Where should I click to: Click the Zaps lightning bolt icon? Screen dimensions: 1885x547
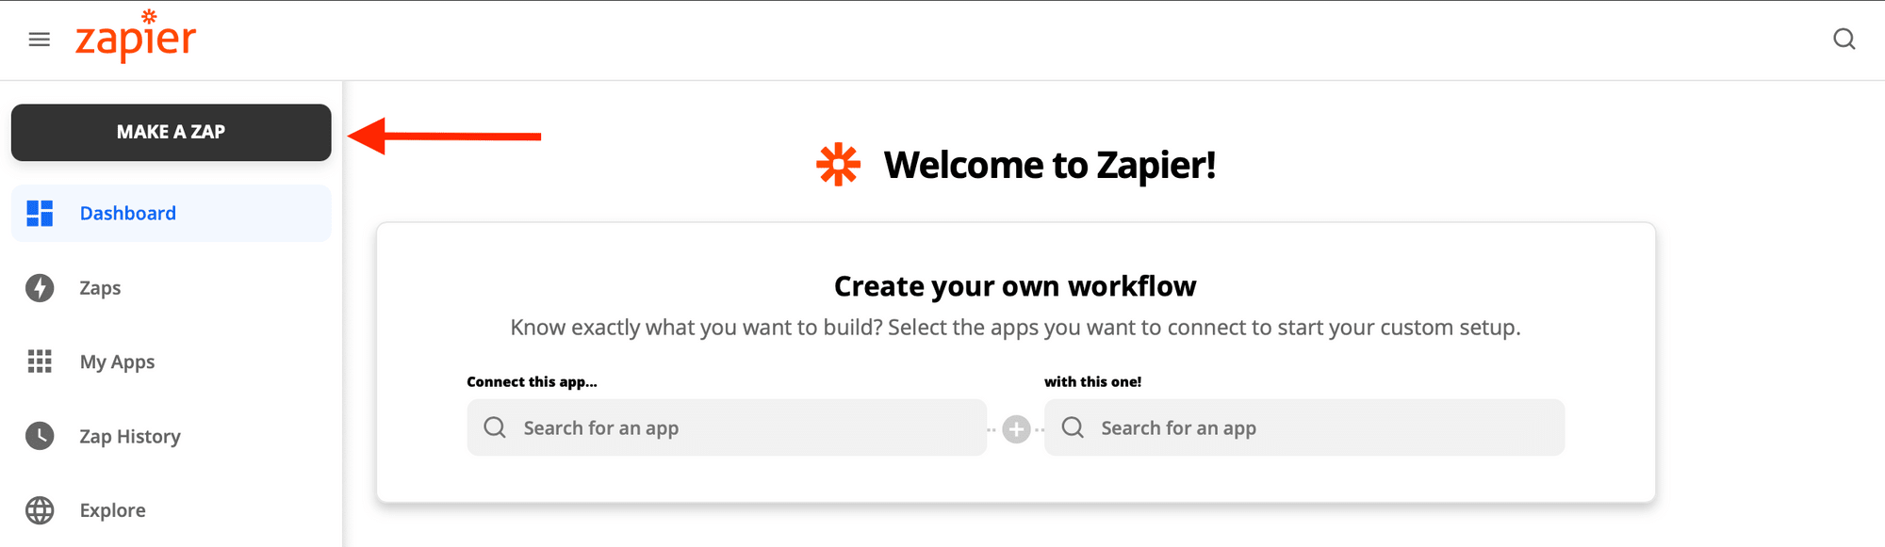click(x=40, y=288)
